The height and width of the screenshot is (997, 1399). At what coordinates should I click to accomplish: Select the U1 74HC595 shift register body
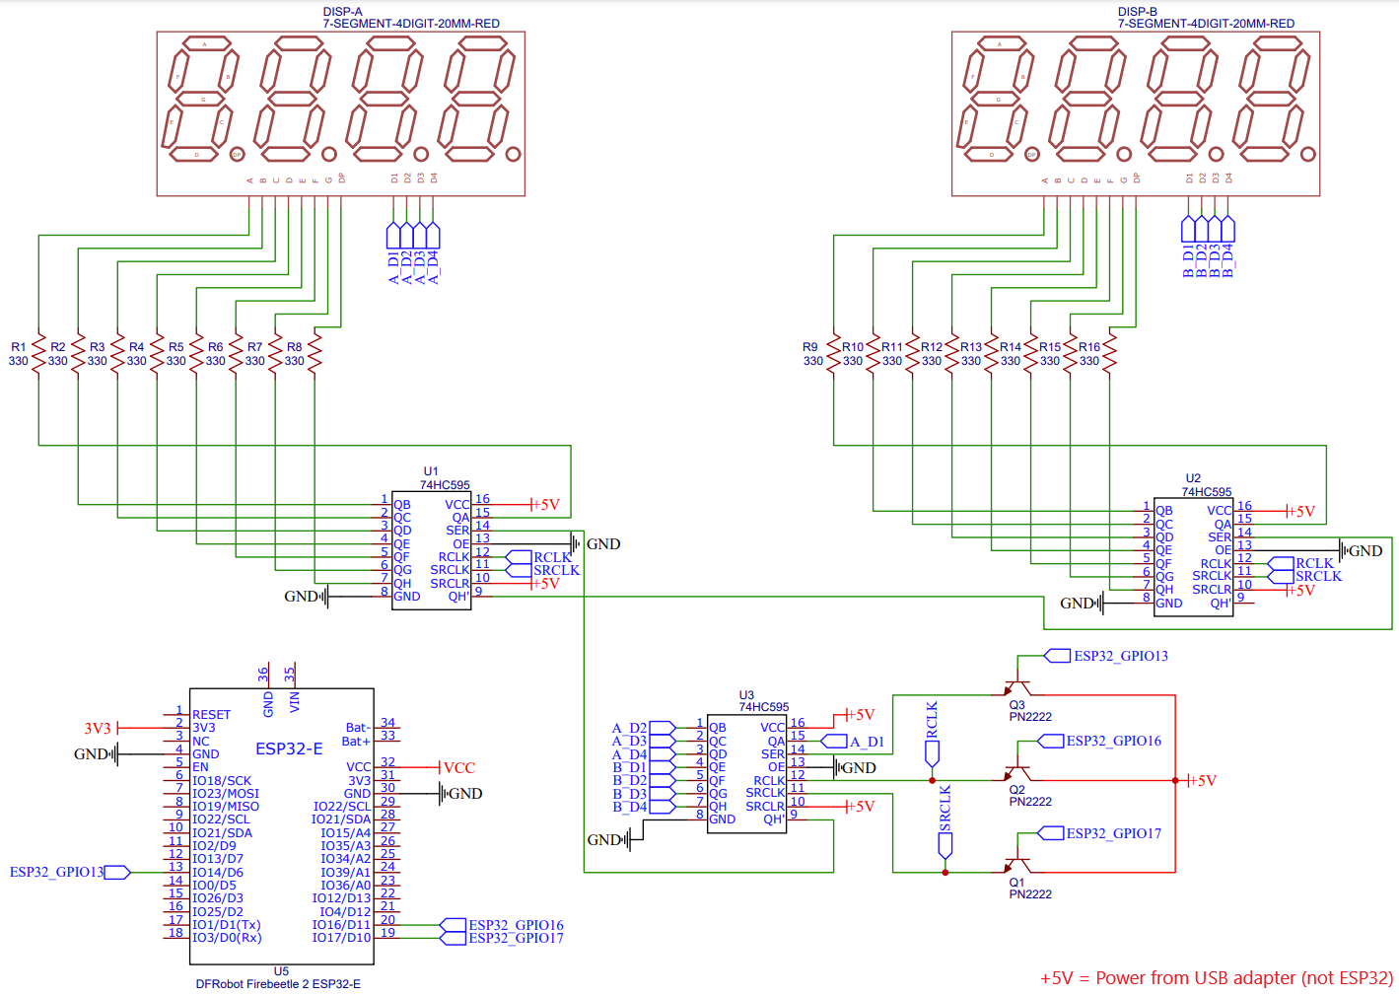[x=431, y=550]
